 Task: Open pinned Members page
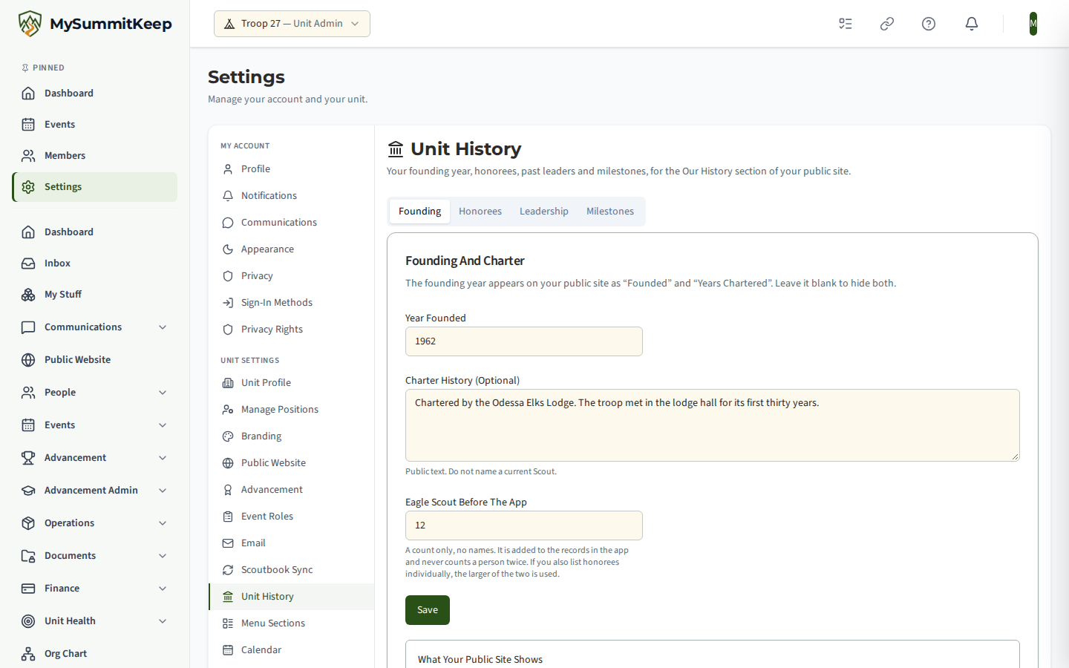95,156
